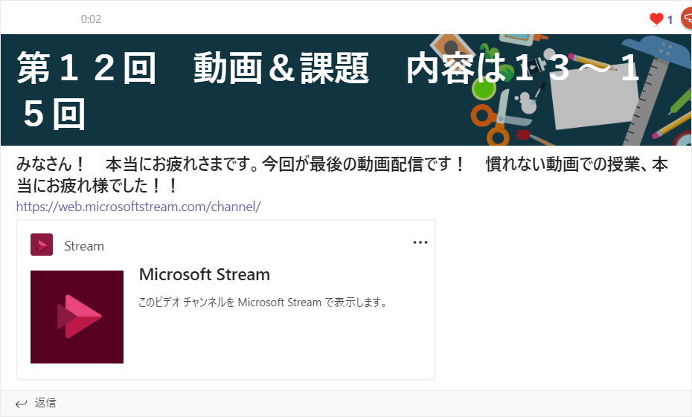Click the 0:02 message timestamp
The width and height of the screenshot is (692, 417).
tap(91, 19)
